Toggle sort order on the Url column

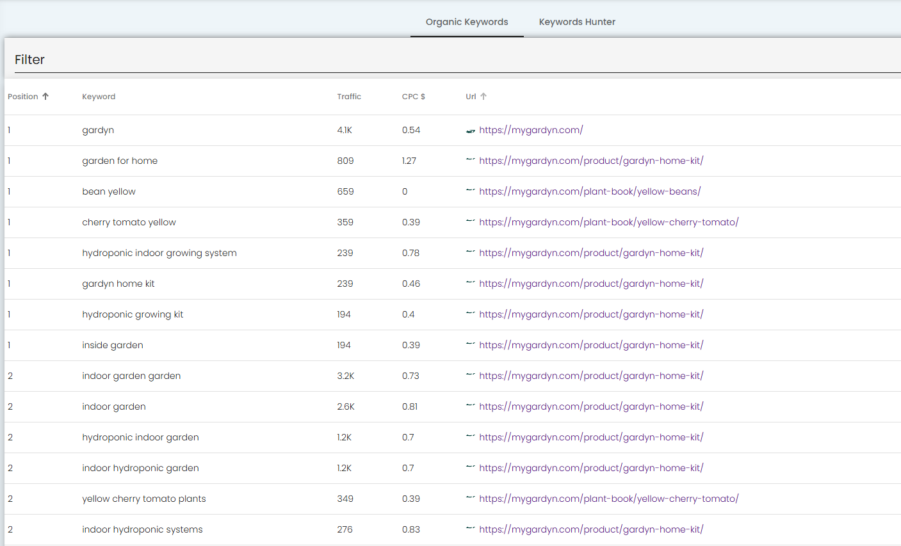pyautogui.click(x=476, y=96)
